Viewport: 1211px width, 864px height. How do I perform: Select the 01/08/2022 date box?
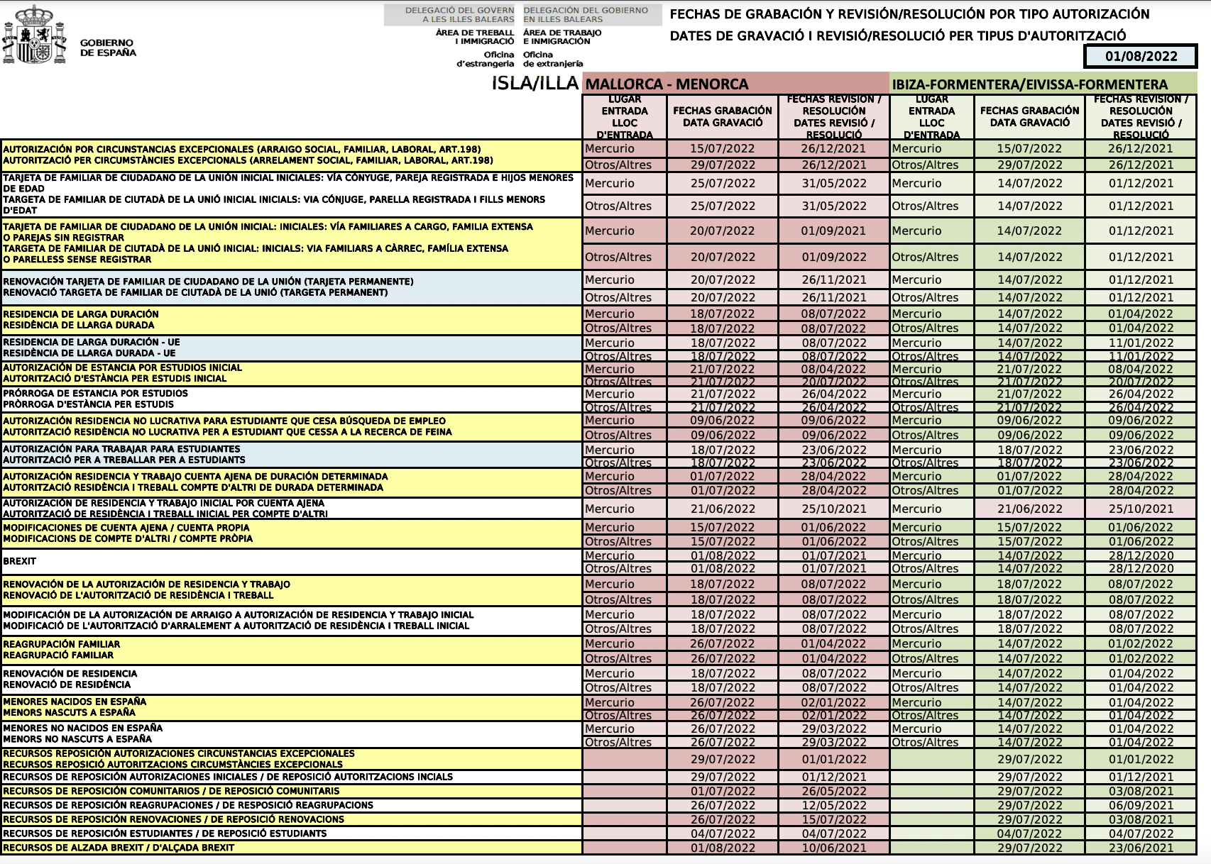point(1141,56)
